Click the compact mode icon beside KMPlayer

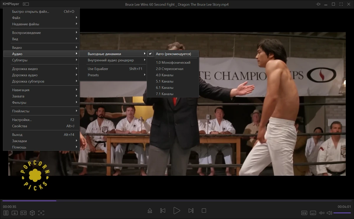[26, 4]
